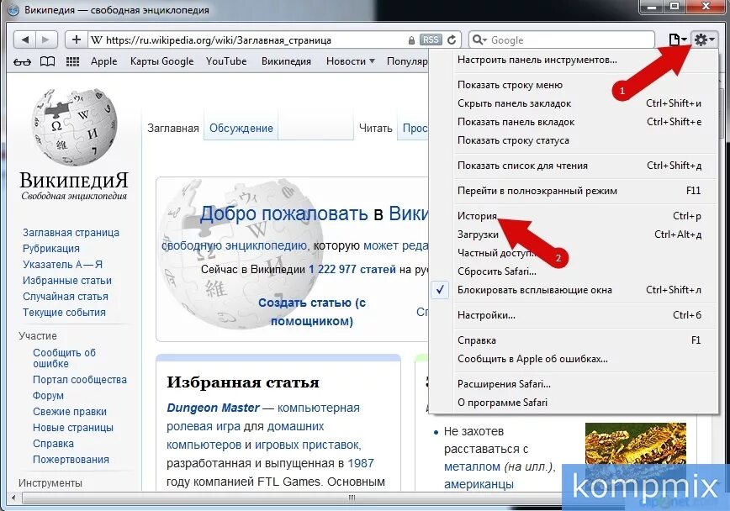Screen dimensions: 730x511
Task: Open the page menu icon
Action: tap(677, 40)
